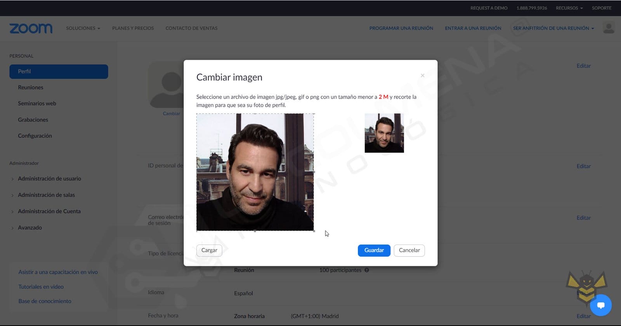Click the Español language value

pos(243,293)
